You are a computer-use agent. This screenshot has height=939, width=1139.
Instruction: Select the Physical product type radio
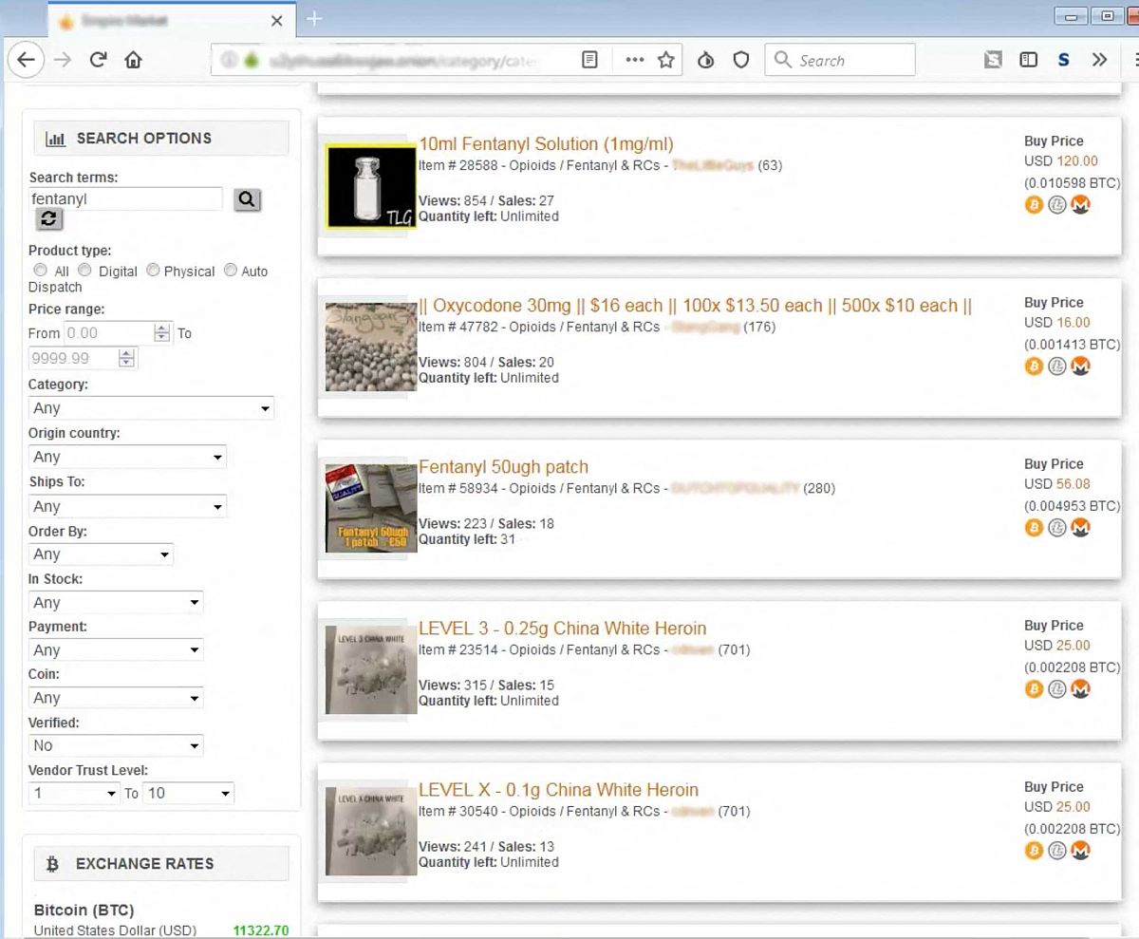151,271
